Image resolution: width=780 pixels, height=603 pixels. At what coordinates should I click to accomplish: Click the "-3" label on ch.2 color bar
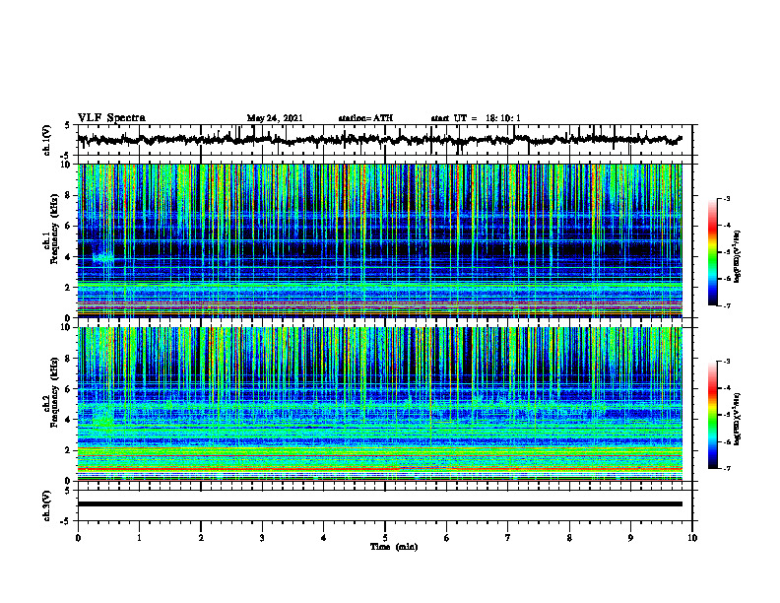[727, 362]
